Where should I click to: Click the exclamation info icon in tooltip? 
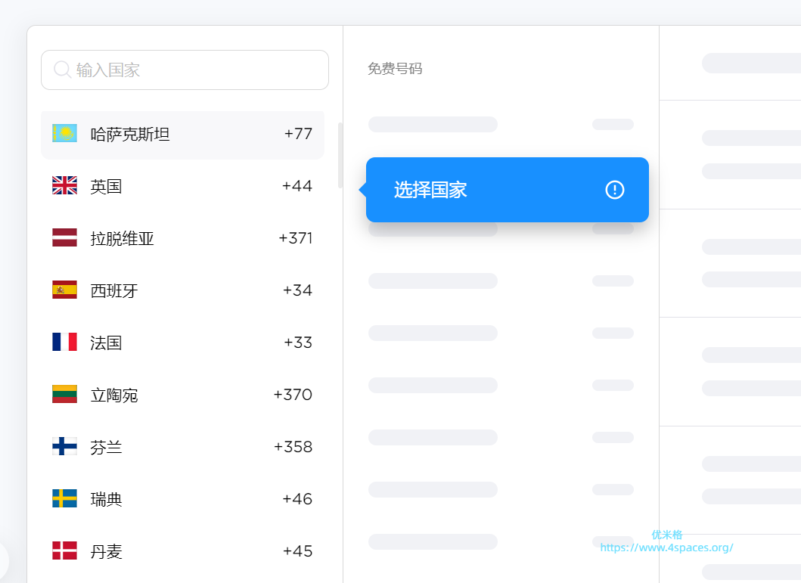(x=615, y=190)
